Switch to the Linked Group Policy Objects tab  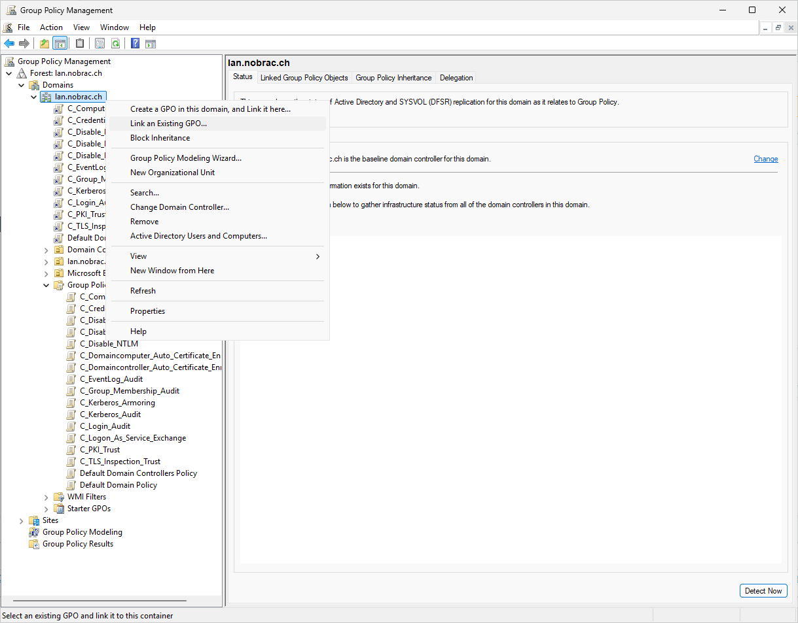click(304, 78)
